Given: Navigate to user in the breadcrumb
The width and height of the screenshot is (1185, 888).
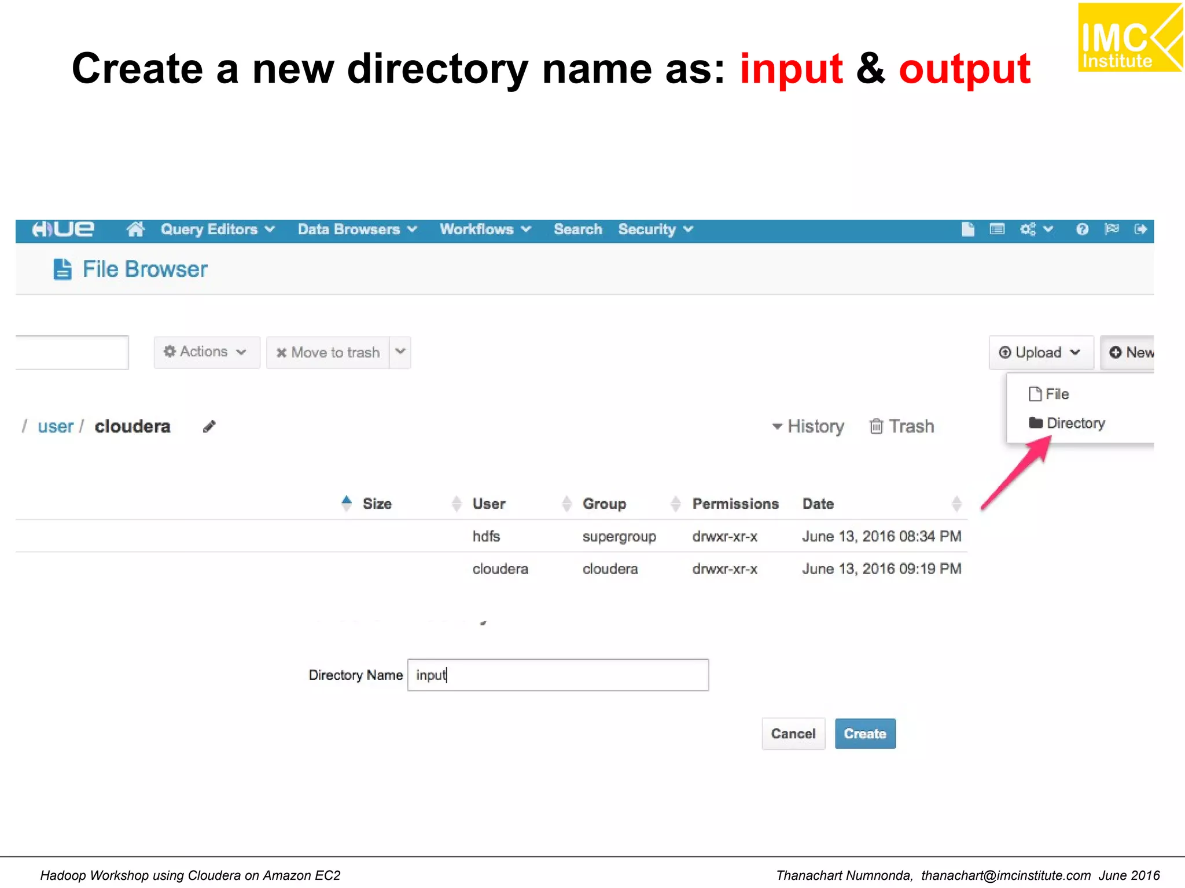Looking at the screenshot, I should tap(56, 427).
